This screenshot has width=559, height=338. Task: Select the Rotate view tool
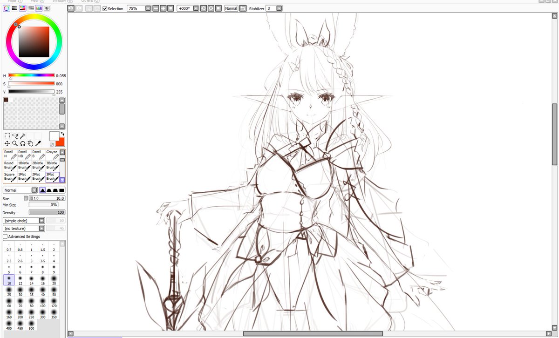(x=22, y=143)
